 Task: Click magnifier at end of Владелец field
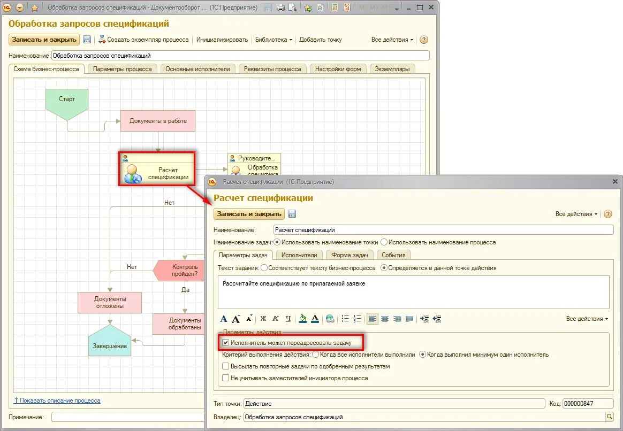point(609,417)
